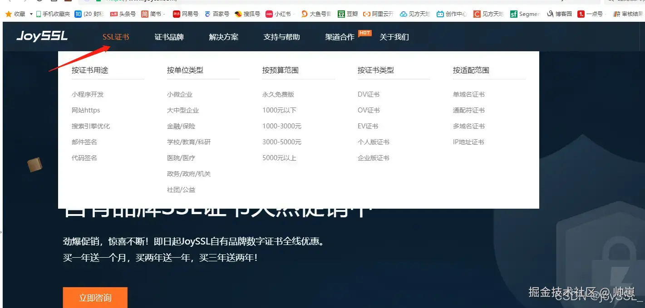
Task: Open the 证书品牌 navigation menu
Action: tap(169, 37)
